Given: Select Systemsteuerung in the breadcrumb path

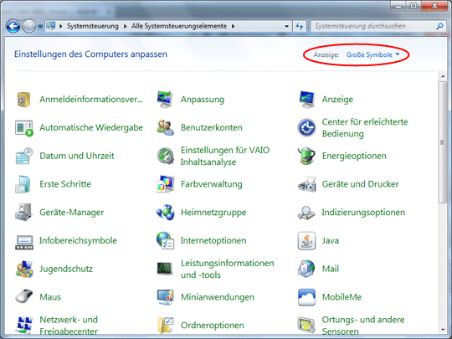Looking at the screenshot, I should pyautogui.click(x=93, y=26).
